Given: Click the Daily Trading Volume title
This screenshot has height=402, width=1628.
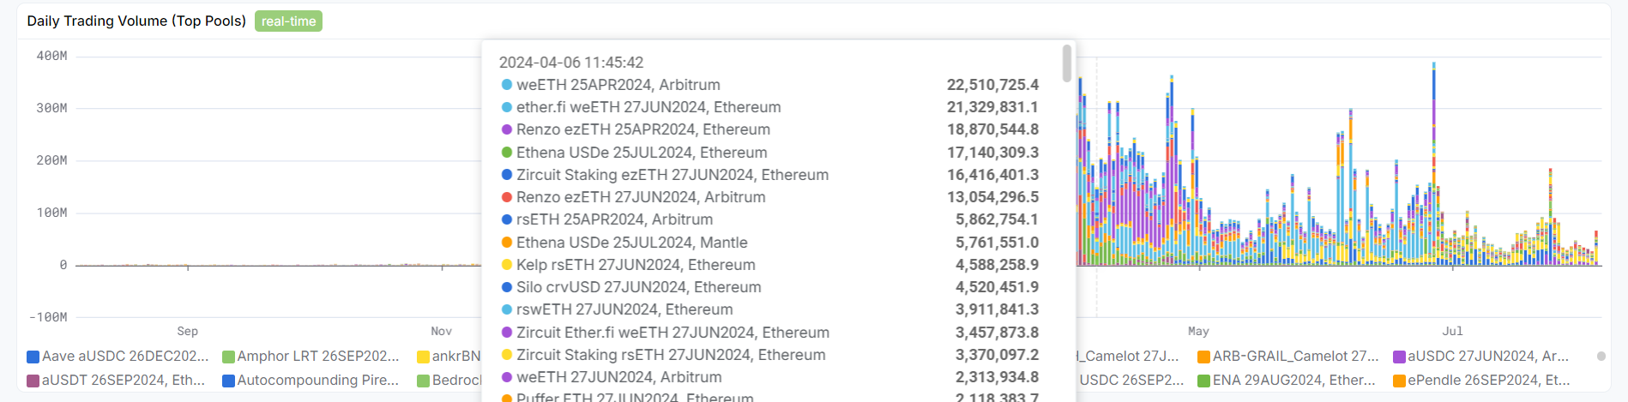Looking at the screenshot, I should 136,21.
